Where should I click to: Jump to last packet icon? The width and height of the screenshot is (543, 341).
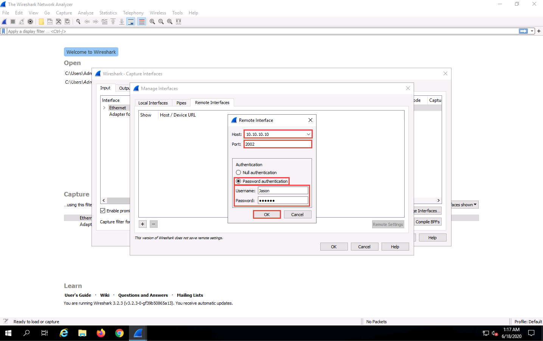point(122,22)
